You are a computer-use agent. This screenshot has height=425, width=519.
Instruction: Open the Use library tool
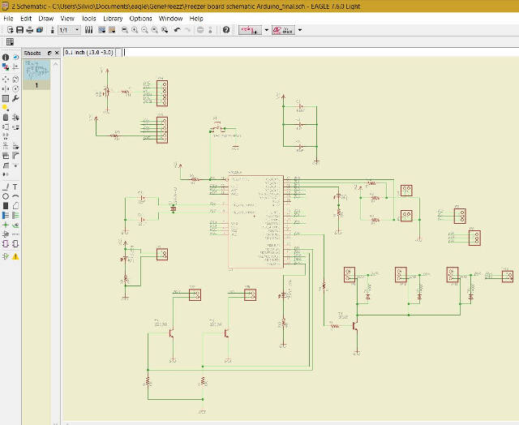point(88,30)
